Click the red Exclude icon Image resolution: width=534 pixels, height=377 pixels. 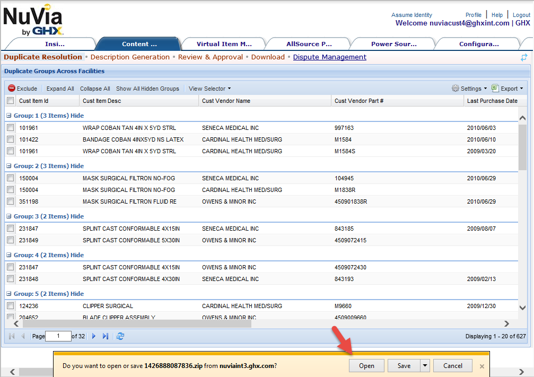point(12,88)
